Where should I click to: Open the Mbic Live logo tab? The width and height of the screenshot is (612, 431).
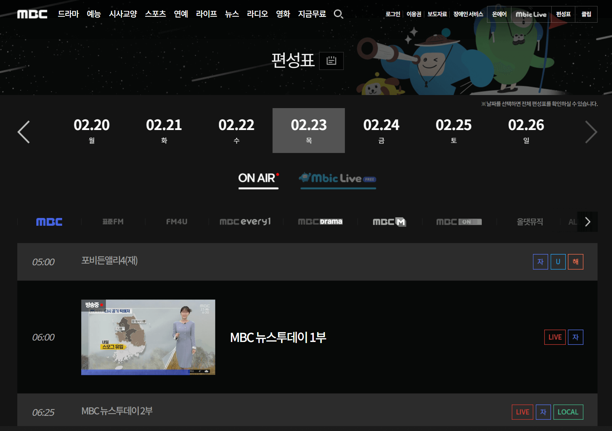coord(337,179)
